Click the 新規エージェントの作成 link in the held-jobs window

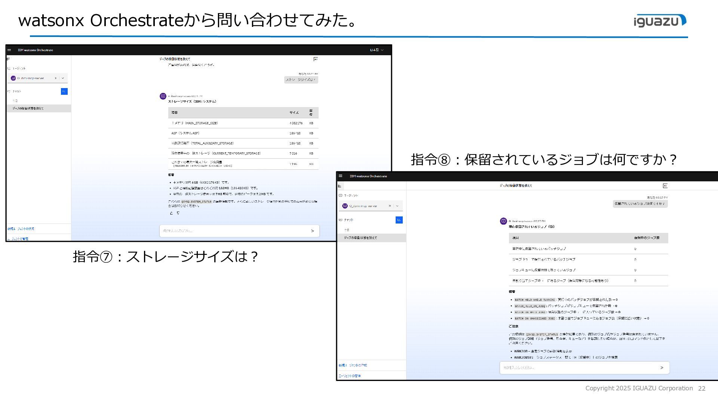(x=353, y=366)
